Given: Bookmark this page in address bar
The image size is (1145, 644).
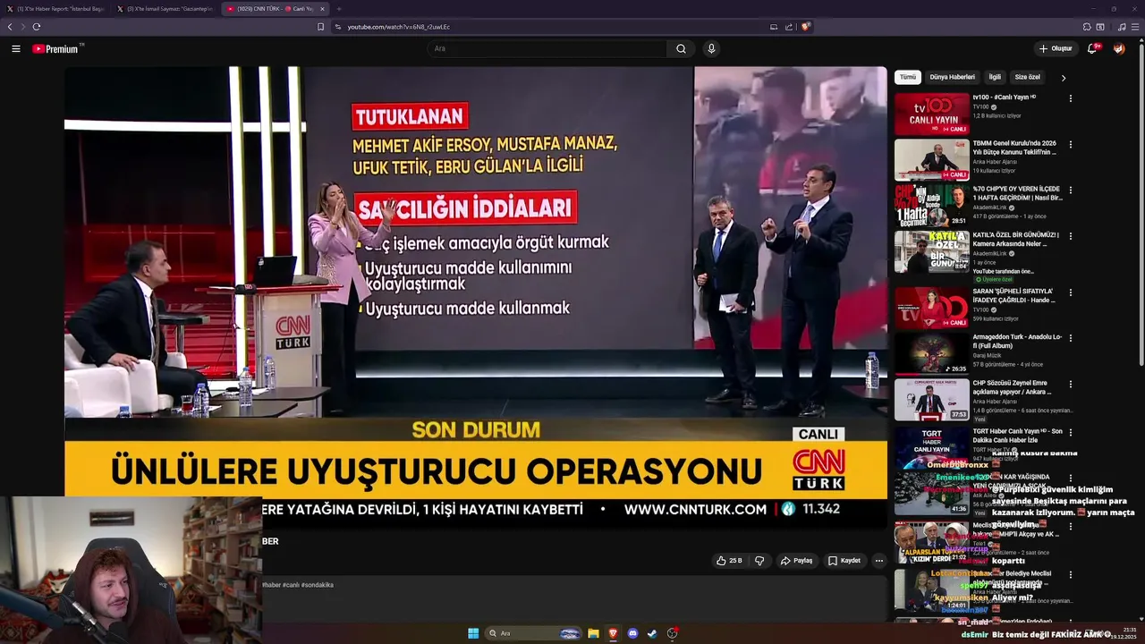Looking at the screenshot, I should [320, 27].
